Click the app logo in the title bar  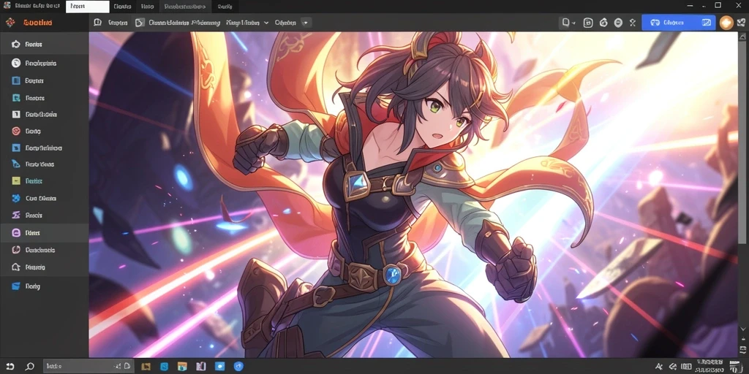(7, 6)
